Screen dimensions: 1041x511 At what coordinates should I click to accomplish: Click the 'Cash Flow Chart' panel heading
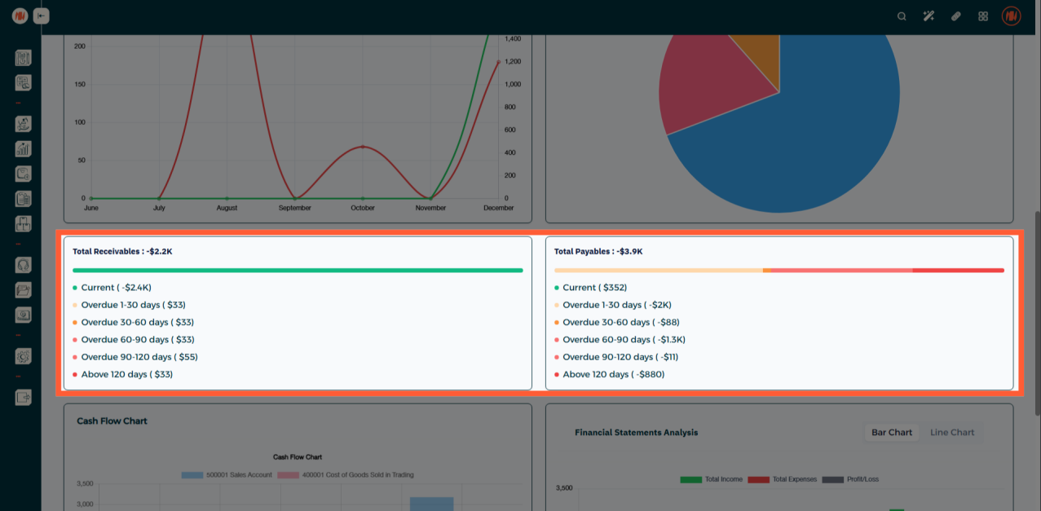(112, 421)
